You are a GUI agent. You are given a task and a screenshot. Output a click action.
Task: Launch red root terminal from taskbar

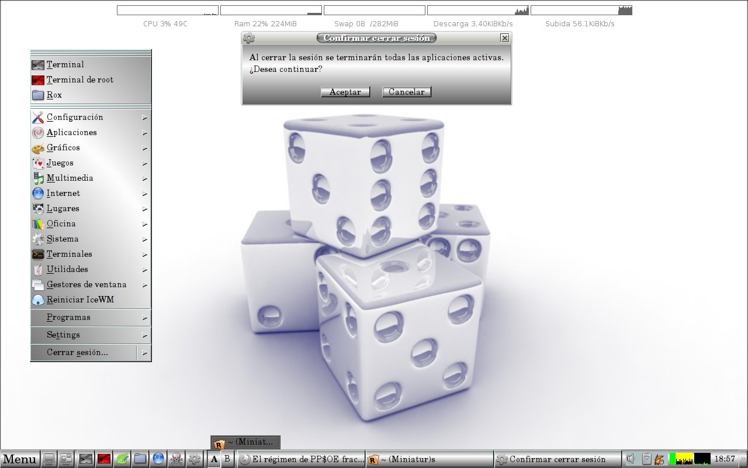coord(104,459)
